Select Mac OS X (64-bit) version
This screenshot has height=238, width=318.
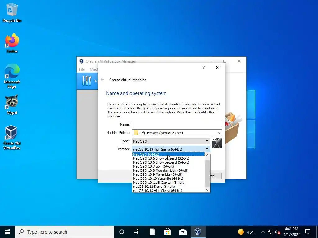coord(168,154)
